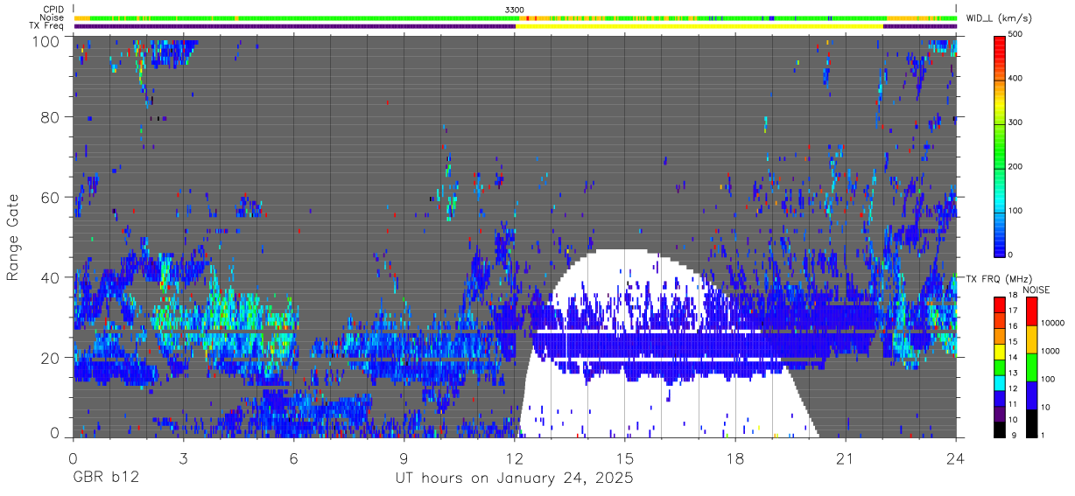Viewport: 1075px width, 496px height.
Task: Click the 11 label on the TX FRQ legend
Action: 1013,404
